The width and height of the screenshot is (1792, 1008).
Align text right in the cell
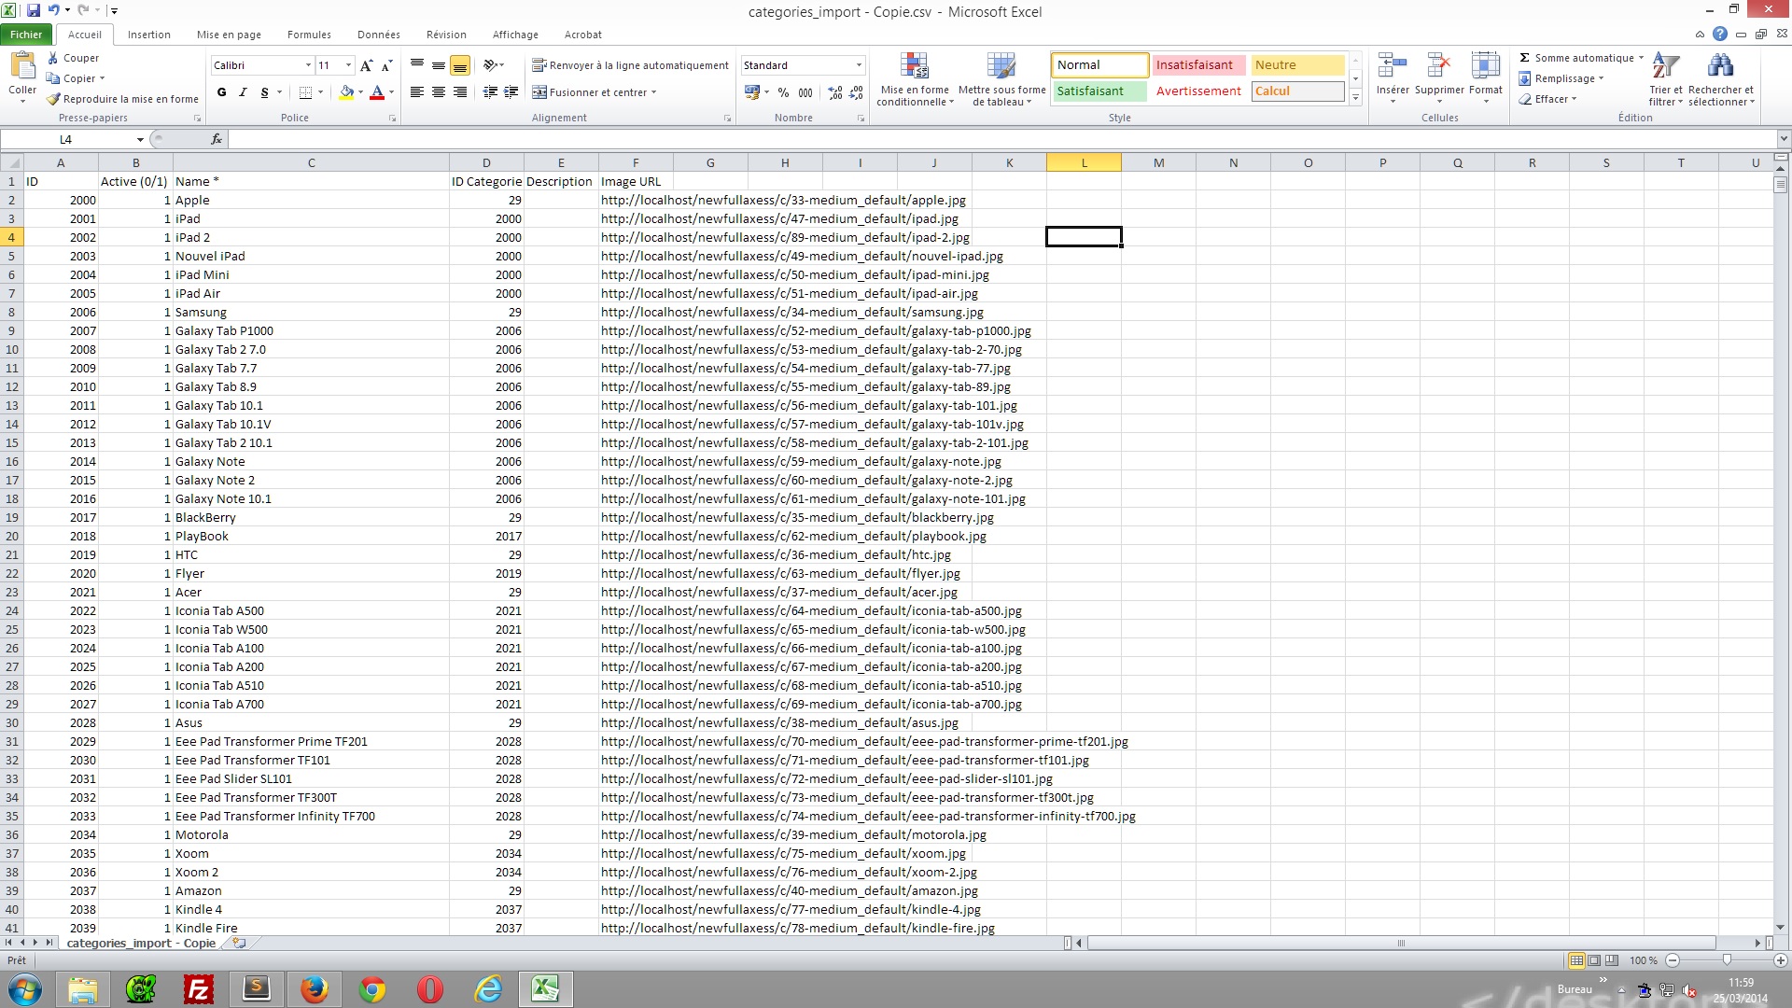tap(460, 92)
